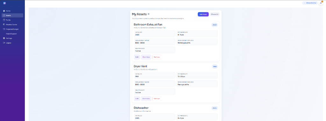
Task: Click Dishwasher installed value '2025'
Action: point(137,118)
